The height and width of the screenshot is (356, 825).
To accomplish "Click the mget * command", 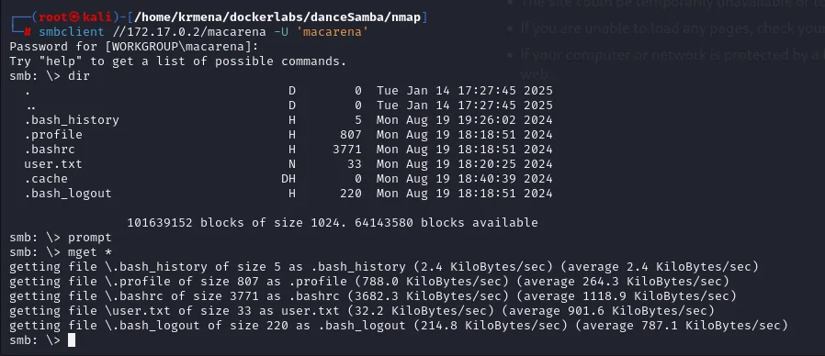I will [x=90, y=252].
